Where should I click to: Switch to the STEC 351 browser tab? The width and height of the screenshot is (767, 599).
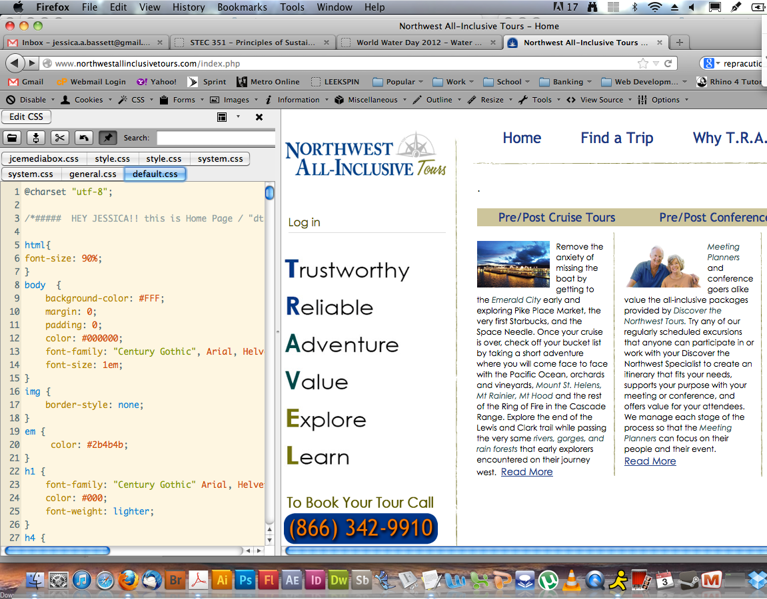(x=253, y=43)
